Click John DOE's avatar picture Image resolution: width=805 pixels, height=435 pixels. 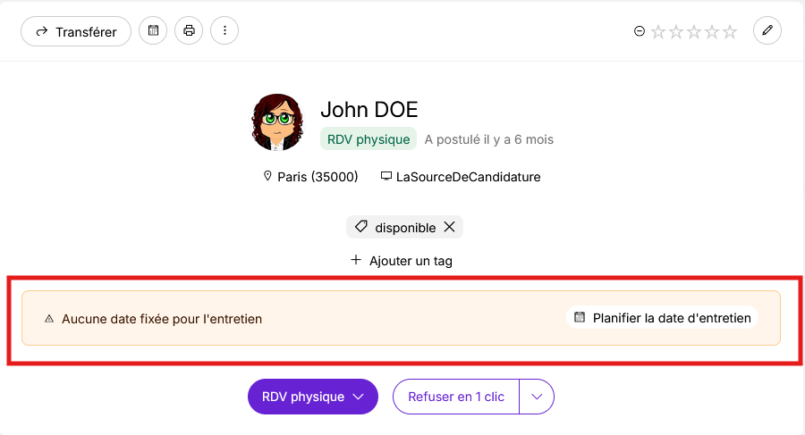pyautogui.click(x=277, y=122)
